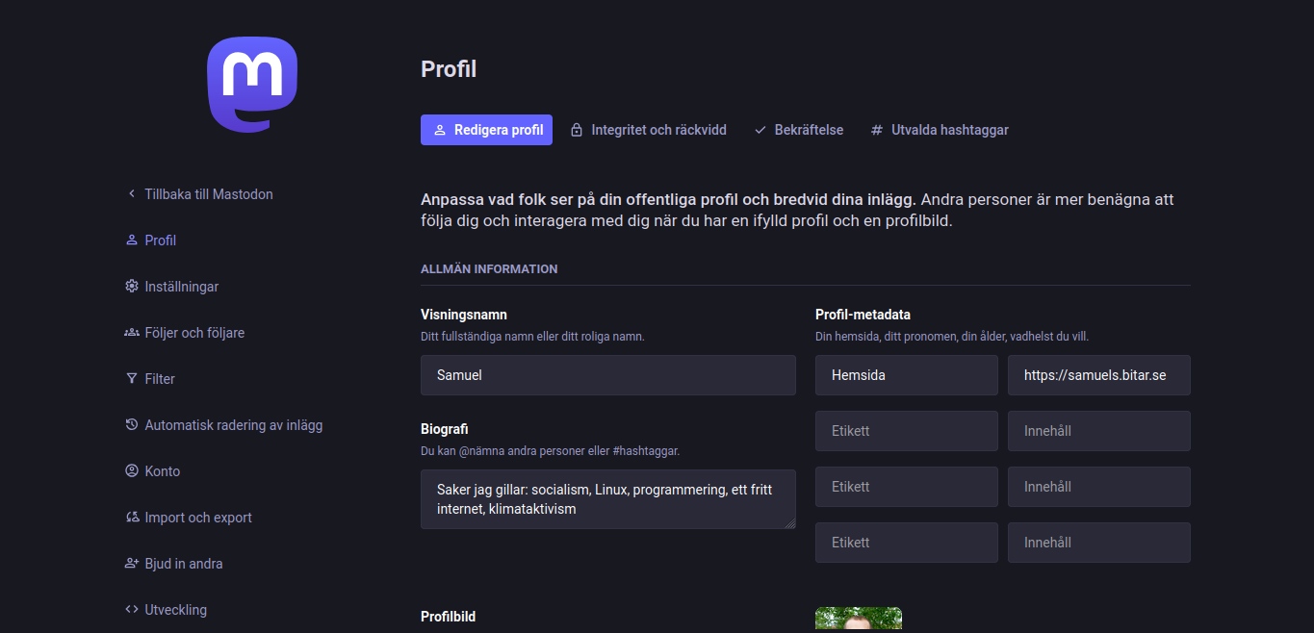Select the Filter funnel icon
The image size is (1314, 633).
click(x=131, y=378)
